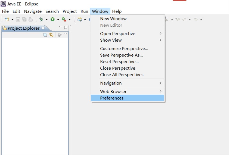Viewport: 229px width, 155px height.
Task: Close the open Window menu
Action: [x=100, y=11]
